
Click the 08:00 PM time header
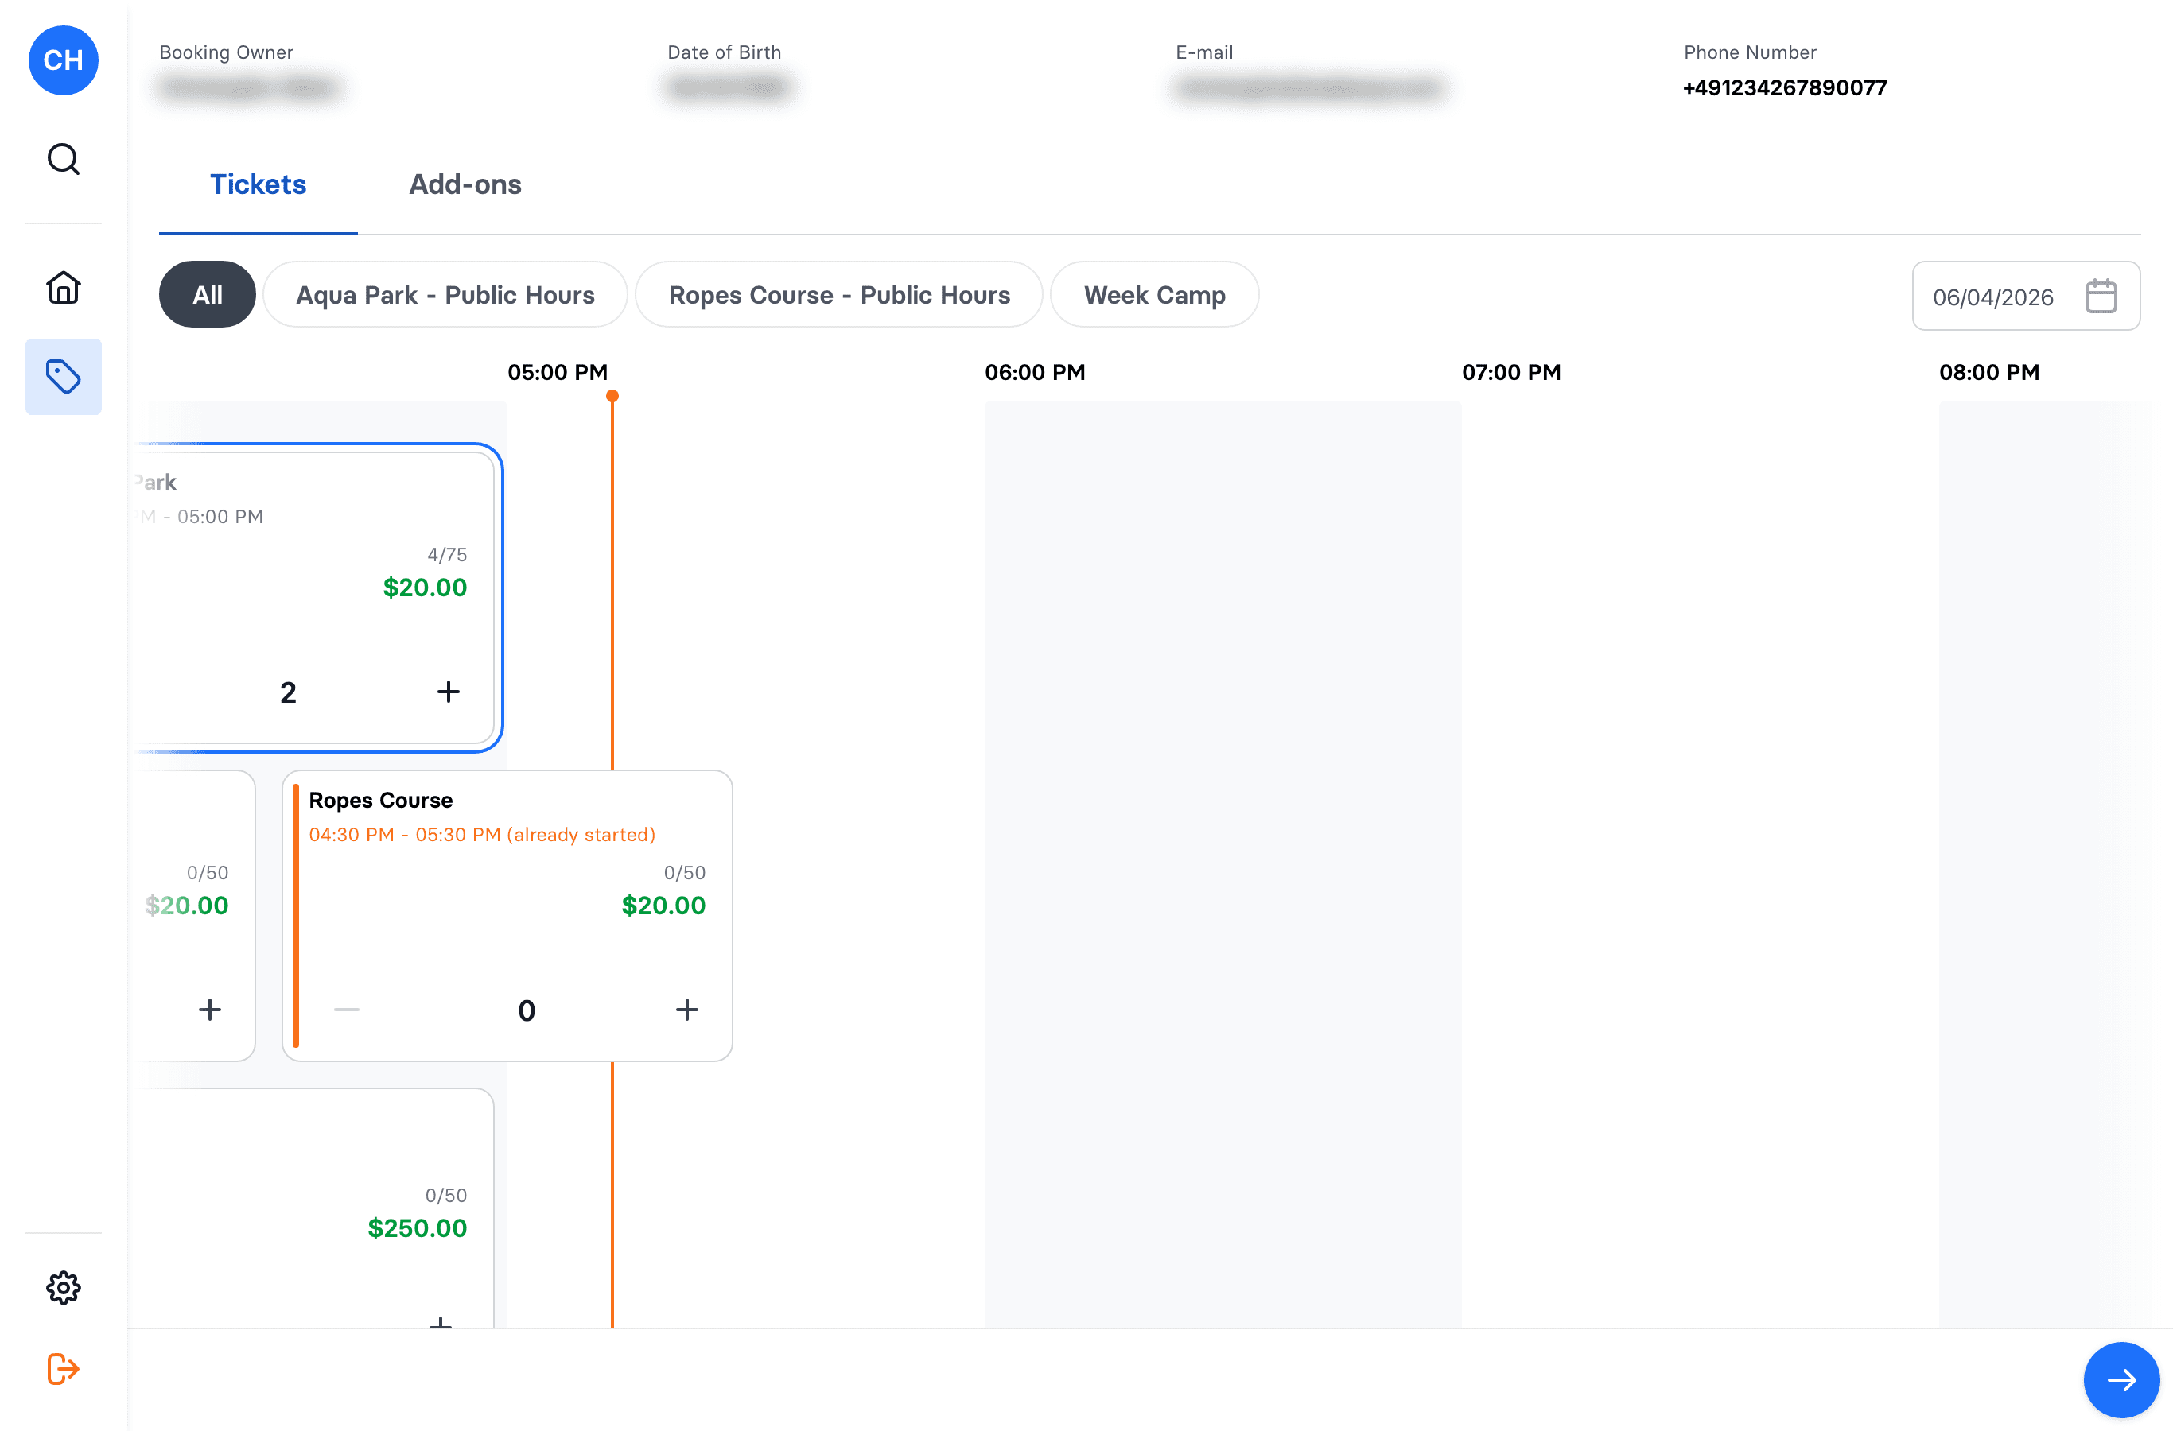(1988, 372)
